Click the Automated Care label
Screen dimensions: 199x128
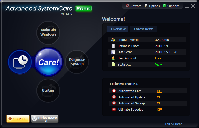(130, 91)
